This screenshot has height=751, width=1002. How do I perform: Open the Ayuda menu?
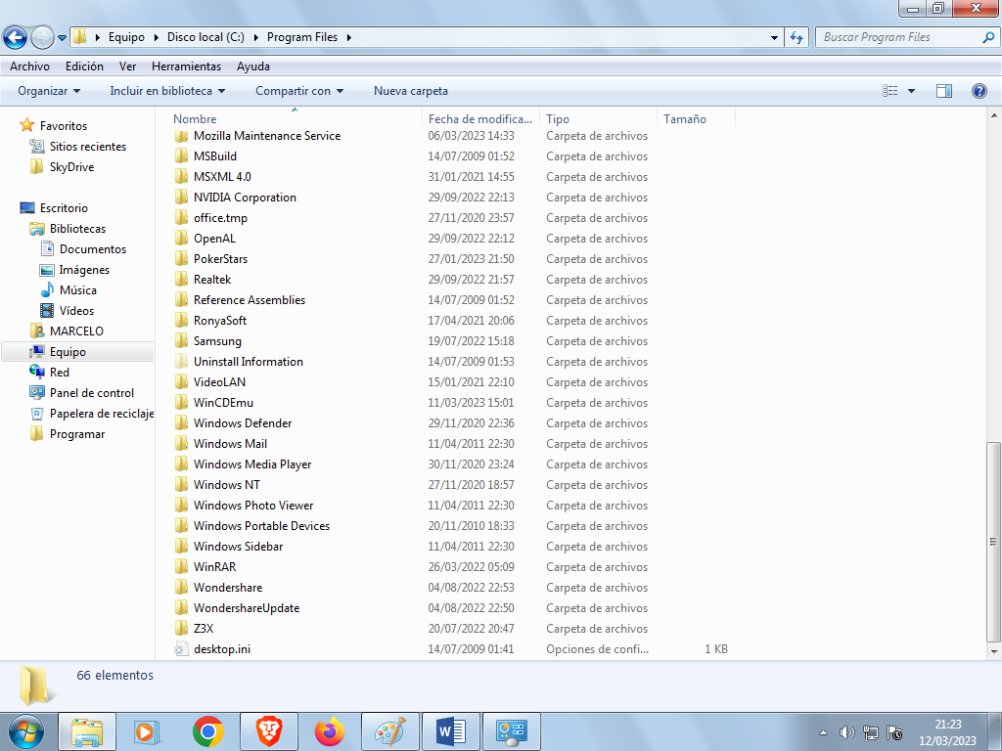tap(253, 66)
